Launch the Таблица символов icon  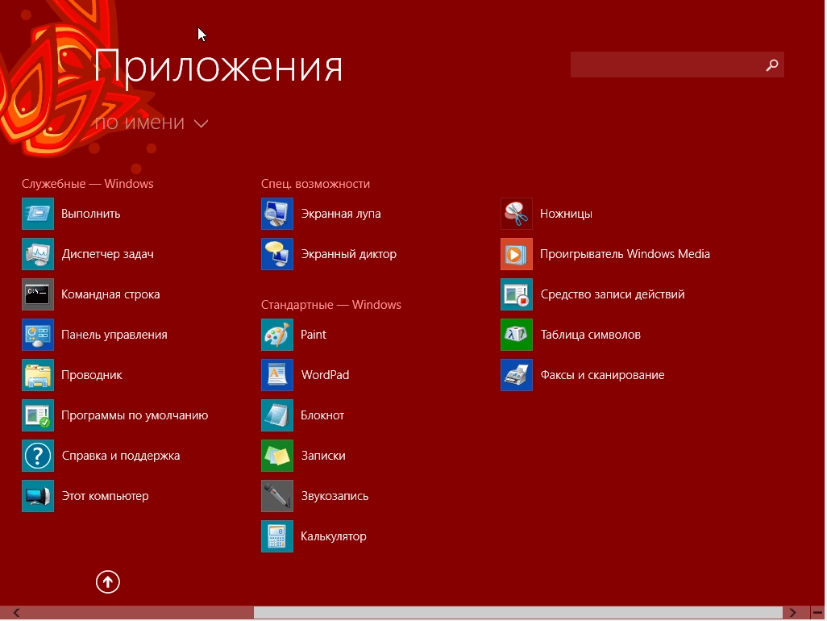click(517, 335)
